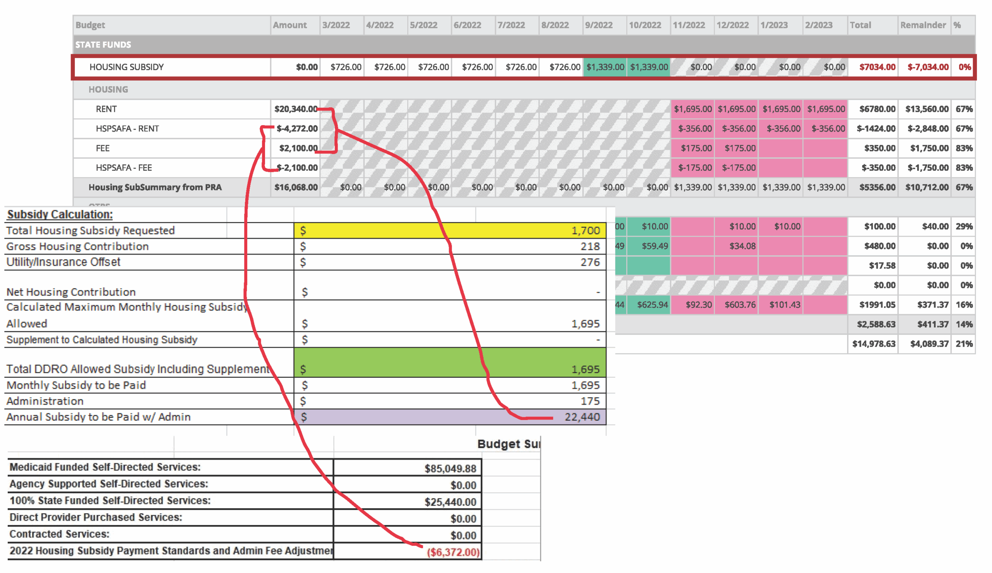This screenshot has width=992, height=573.
Task: Click the yellow Total Housing Subsidy Requested cell
Action: [449, 231]
